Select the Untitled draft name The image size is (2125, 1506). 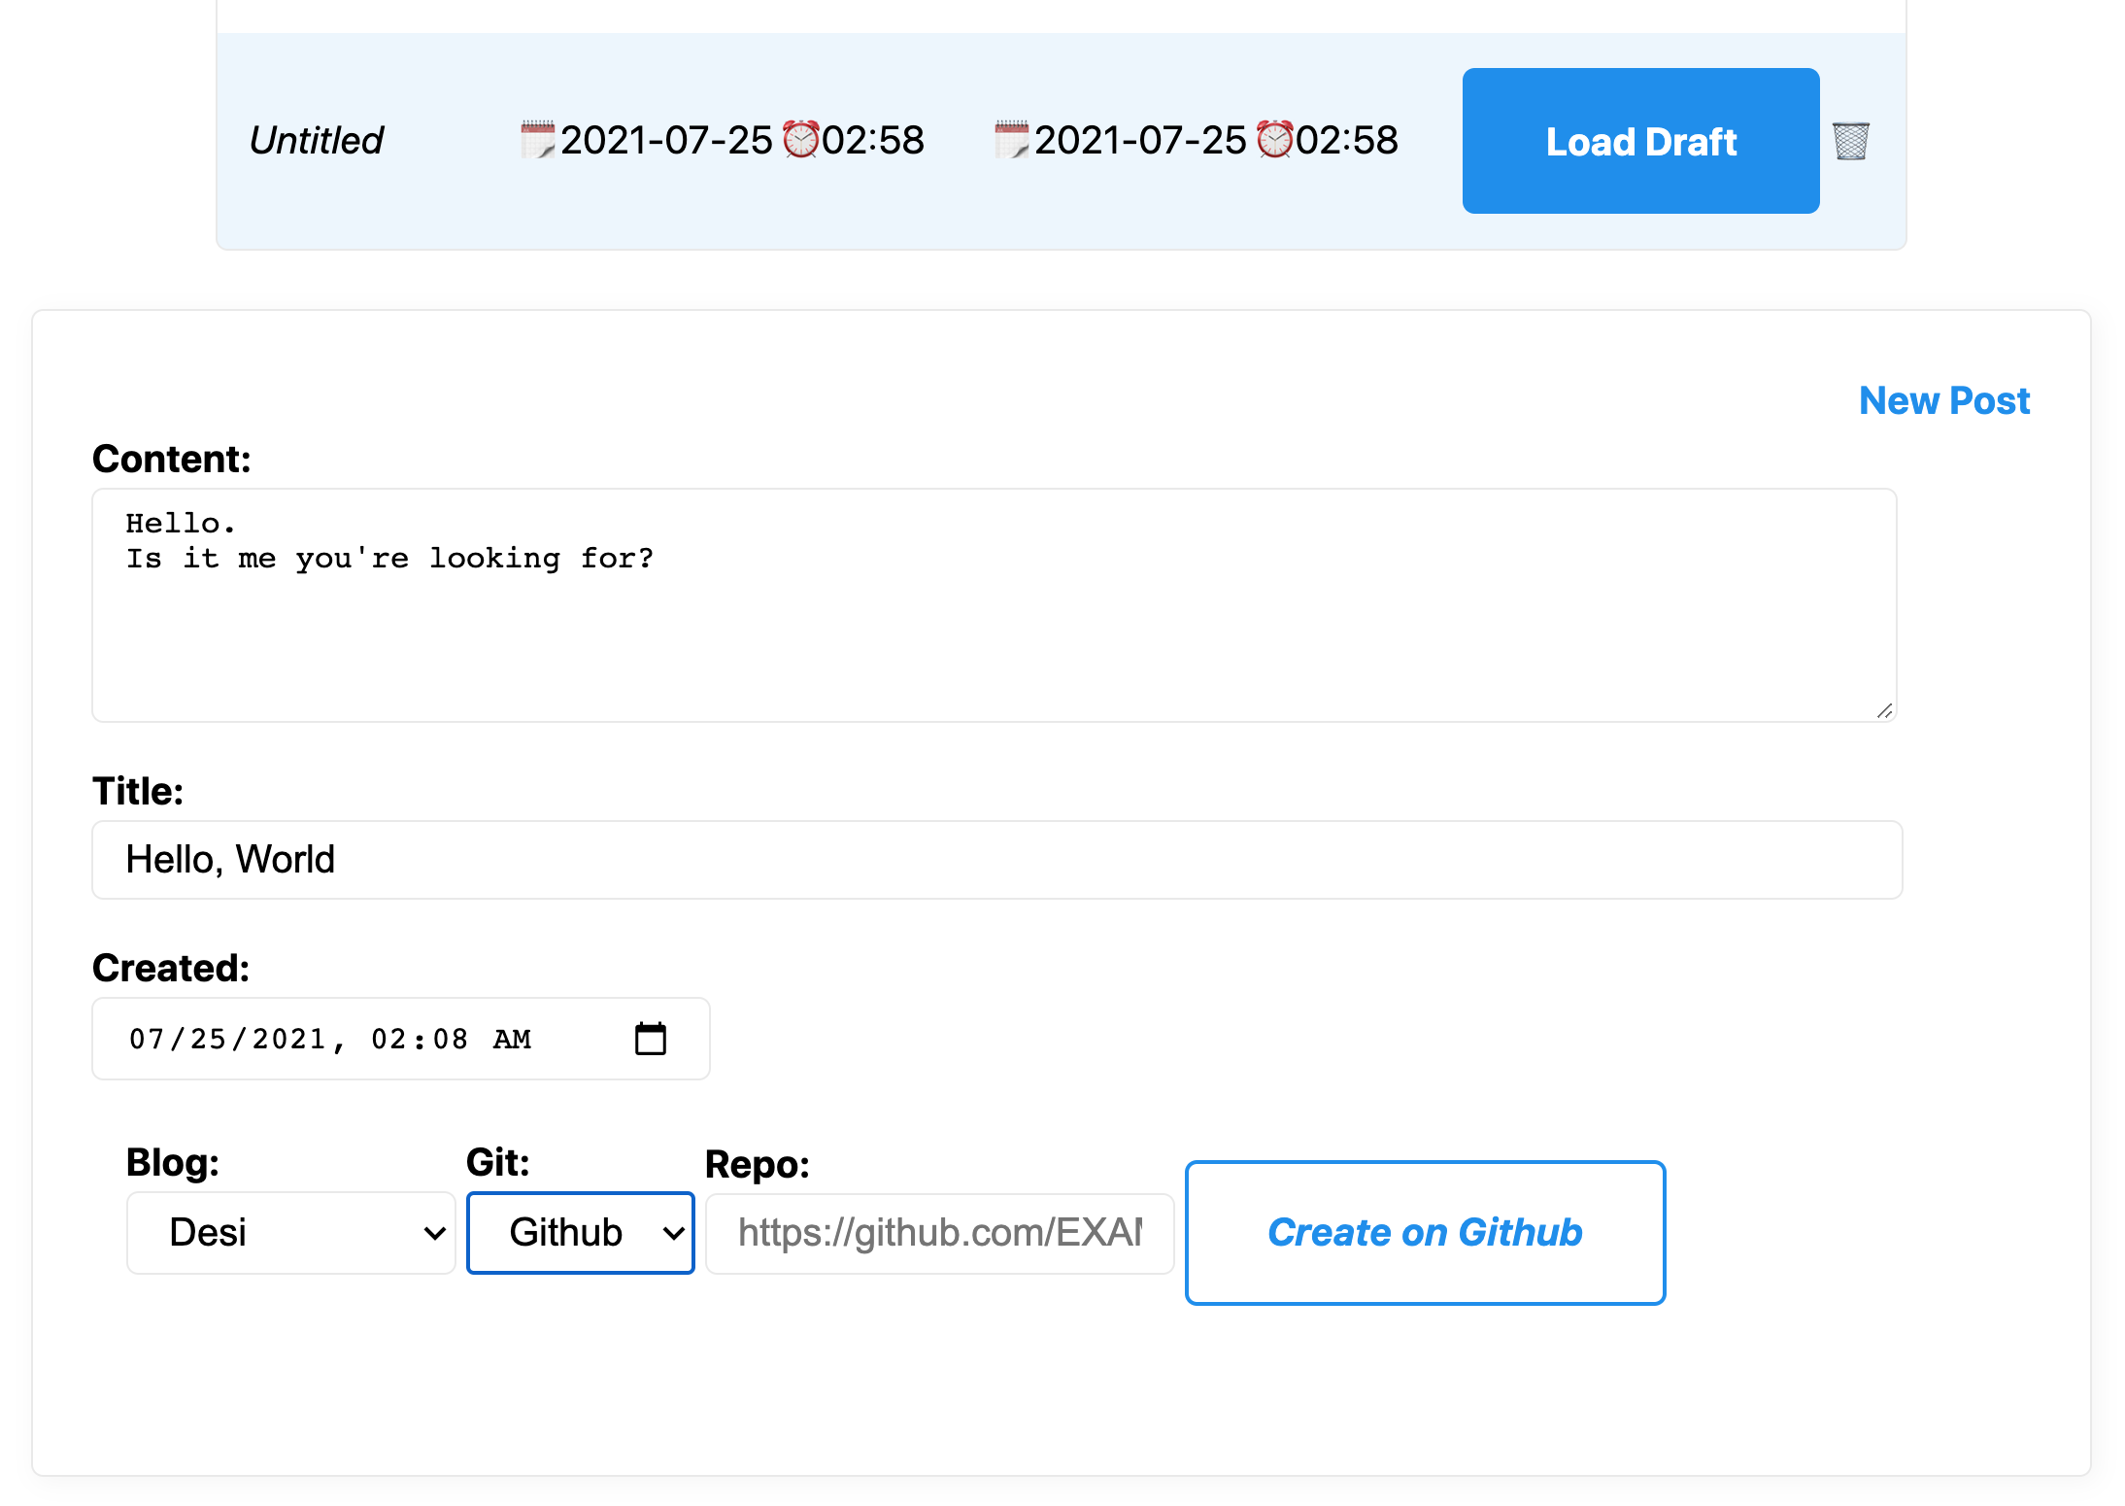click(x=316, y=141)
